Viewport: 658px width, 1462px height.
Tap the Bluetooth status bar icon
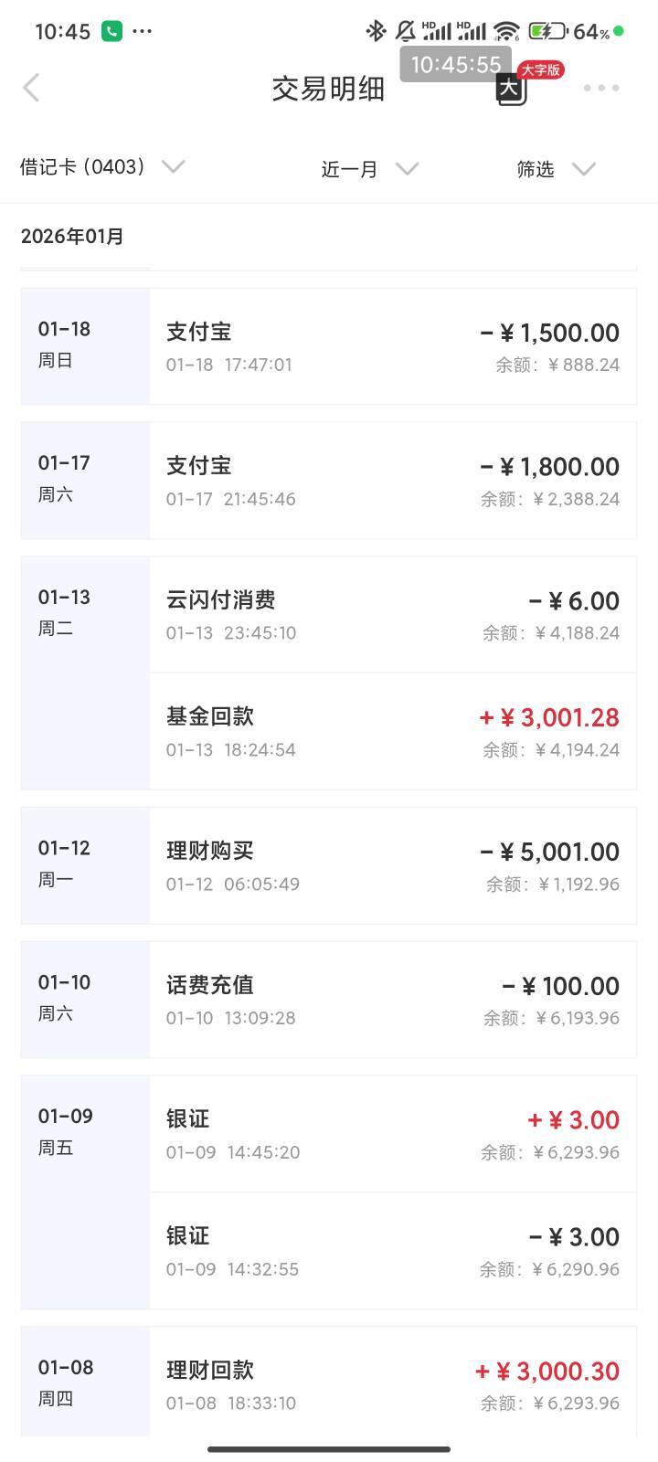375,31
